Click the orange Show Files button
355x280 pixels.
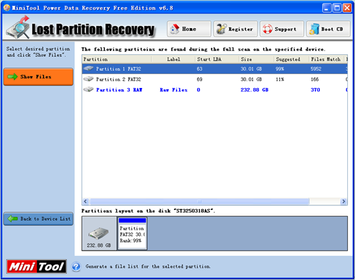[38, 77]
